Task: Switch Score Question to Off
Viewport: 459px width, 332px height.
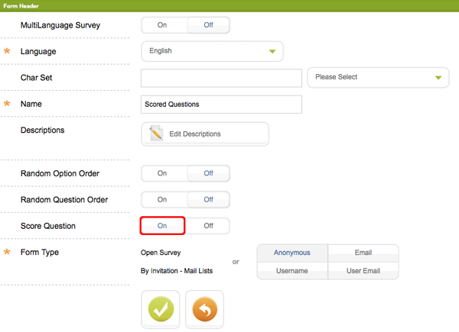Action: (208, 226)
